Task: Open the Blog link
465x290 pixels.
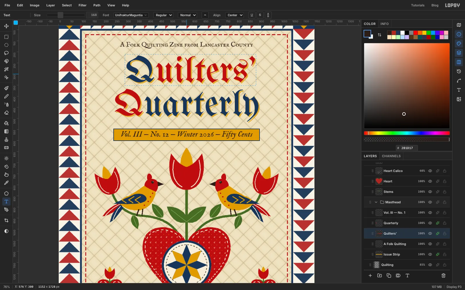Action: (x=435, y=5)
